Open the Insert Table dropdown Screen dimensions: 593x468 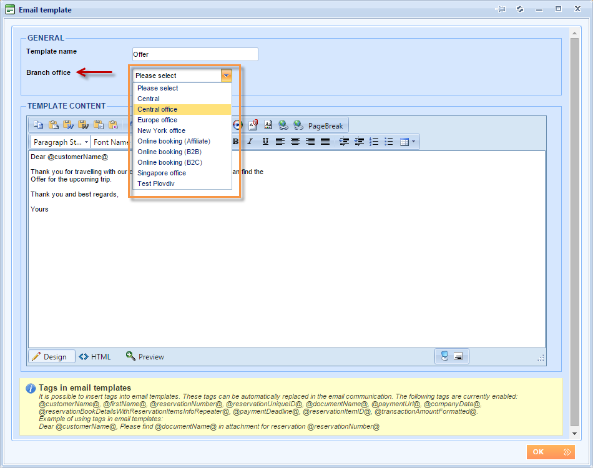[408, 142]
